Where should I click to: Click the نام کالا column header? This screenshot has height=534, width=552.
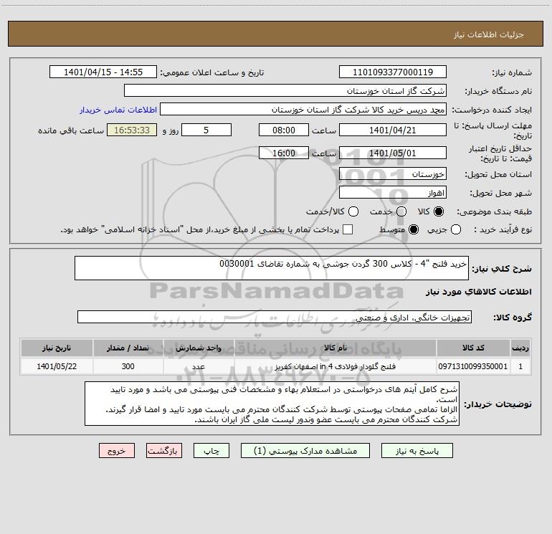336,348
